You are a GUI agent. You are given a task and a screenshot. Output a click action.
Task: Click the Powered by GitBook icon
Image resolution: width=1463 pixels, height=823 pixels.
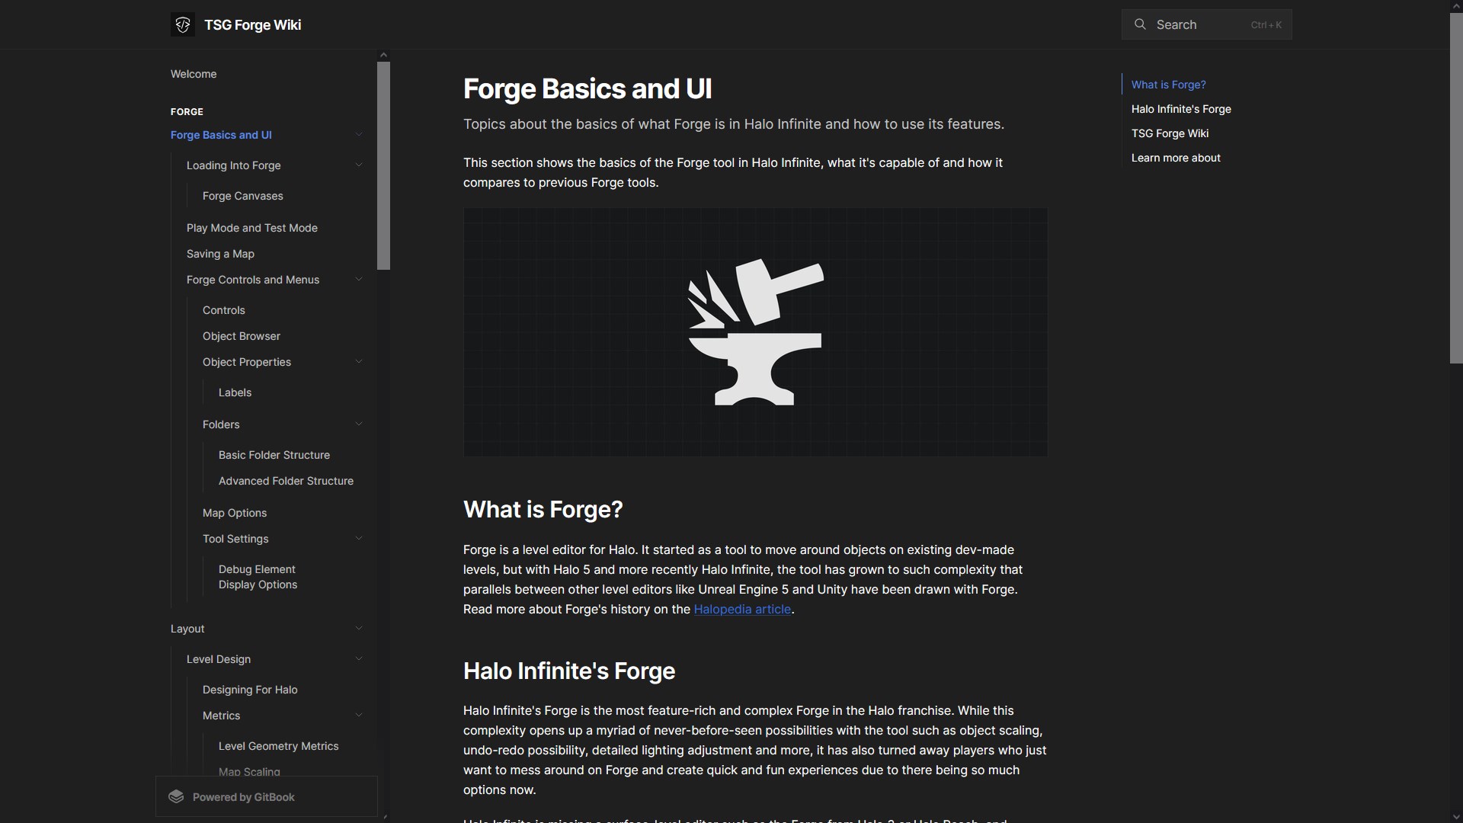point(177,797)
